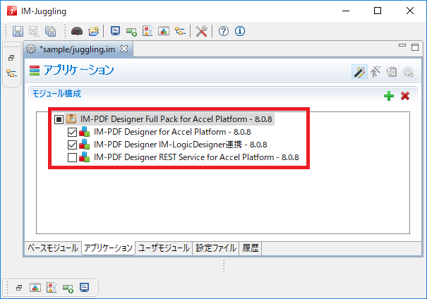Click the wizard wand icon in header

pos(359,72)
